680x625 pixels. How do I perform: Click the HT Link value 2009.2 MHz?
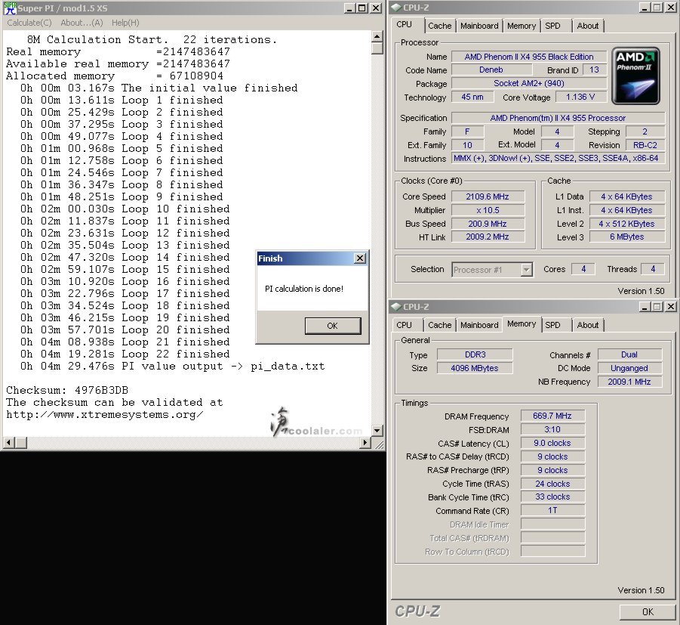[x=488, y=237]
